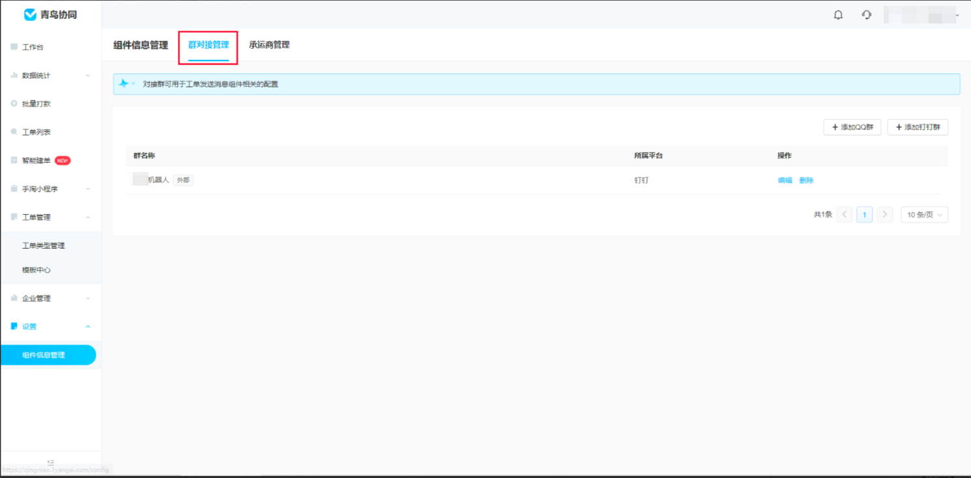Click the 添加QQ群 button
971x478 pixels.
click(852, 127)
